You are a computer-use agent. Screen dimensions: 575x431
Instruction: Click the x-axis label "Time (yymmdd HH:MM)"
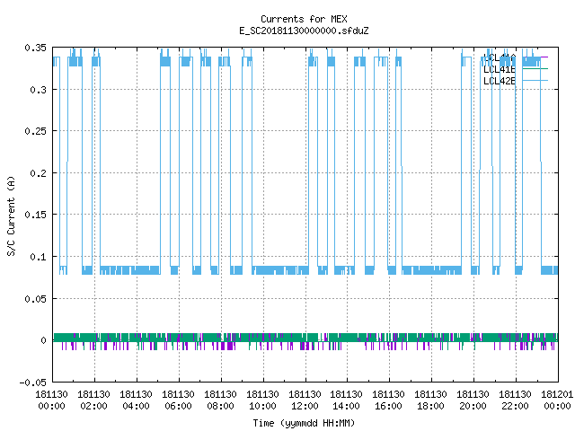tap(304, 423)
